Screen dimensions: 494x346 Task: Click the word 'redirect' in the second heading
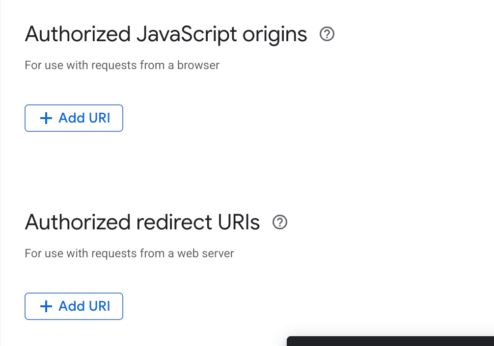coord(174,222)
